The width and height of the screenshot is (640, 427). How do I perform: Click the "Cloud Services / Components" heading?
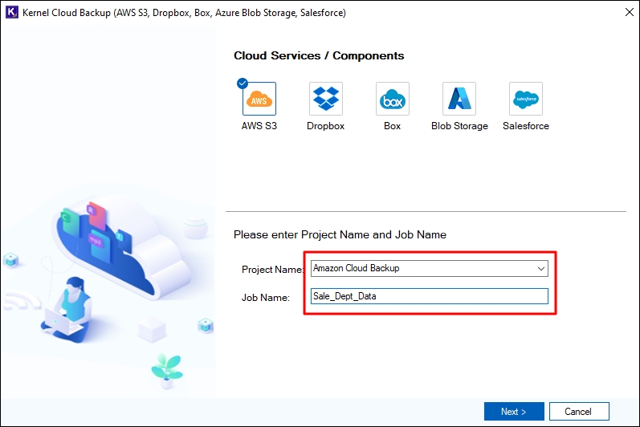319,55
